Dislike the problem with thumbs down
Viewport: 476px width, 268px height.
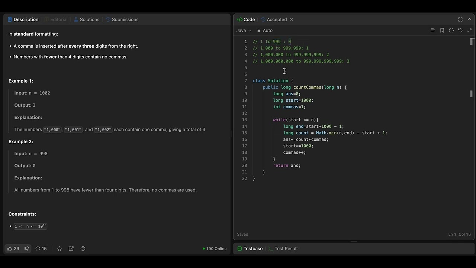27,249
